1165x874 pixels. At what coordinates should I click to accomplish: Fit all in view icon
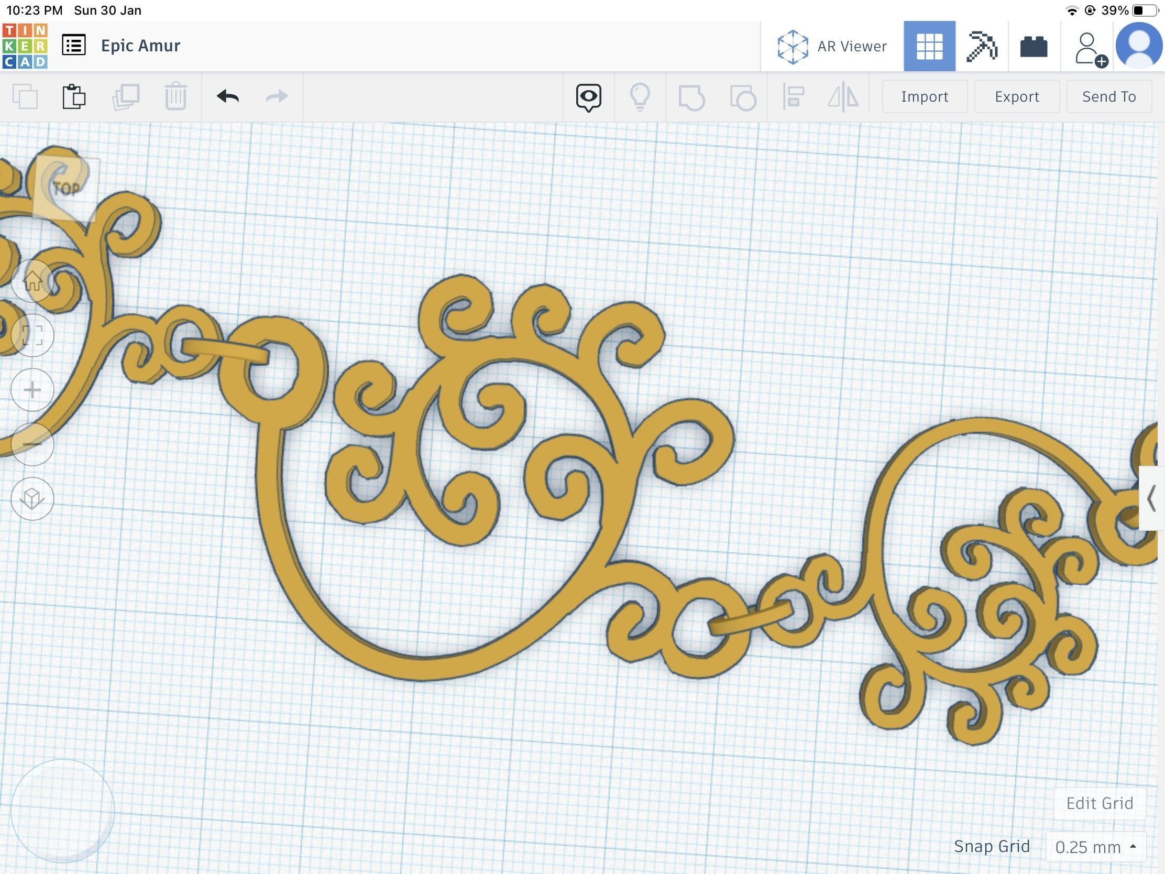32,335
